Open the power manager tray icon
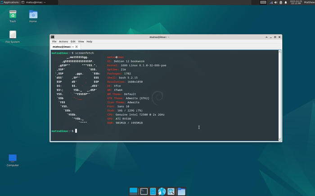The height and width of the screenshot is (196, 315). pos(281,2)
